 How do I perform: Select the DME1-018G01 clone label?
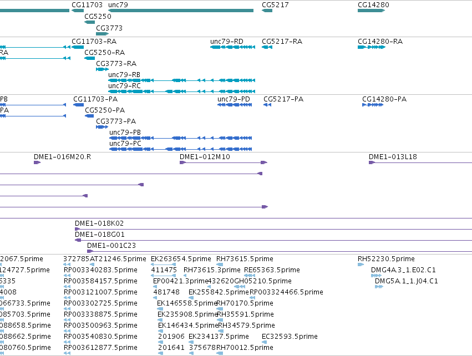[x=100, y=235]
